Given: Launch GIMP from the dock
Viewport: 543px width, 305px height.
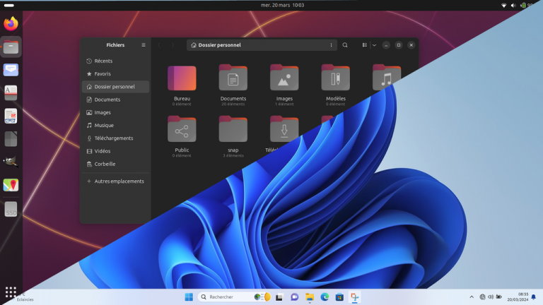Looking at the screenshot, I should point(11,161).
